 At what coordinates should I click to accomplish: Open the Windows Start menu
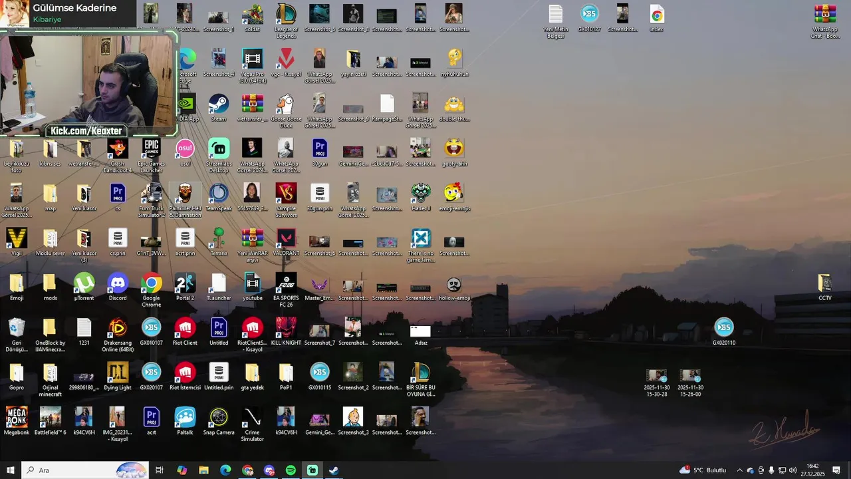coord(11,470)
